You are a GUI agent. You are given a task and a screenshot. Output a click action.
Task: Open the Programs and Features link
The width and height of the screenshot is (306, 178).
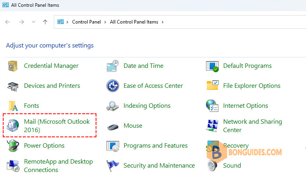155,146
